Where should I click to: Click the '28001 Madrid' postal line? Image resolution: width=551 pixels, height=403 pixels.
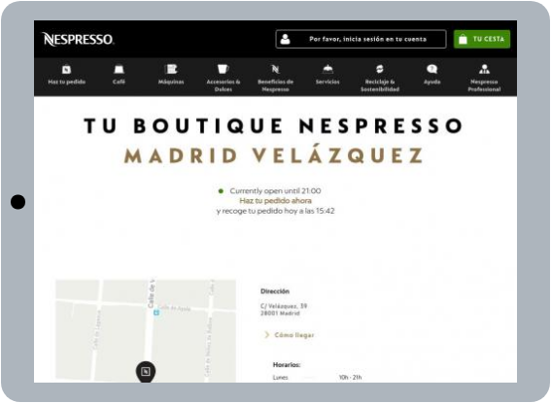point(280,313)
